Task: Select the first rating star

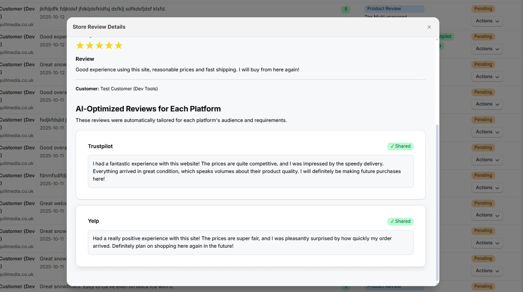Action: pos(80,45)
